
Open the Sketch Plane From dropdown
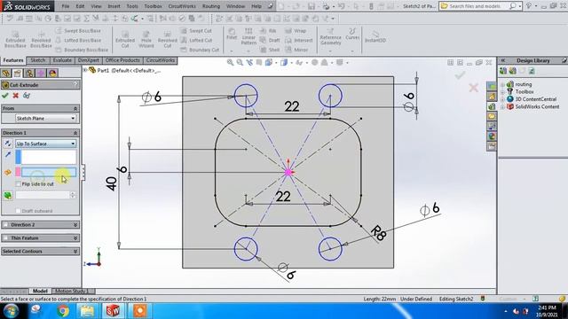pos(45,118)
